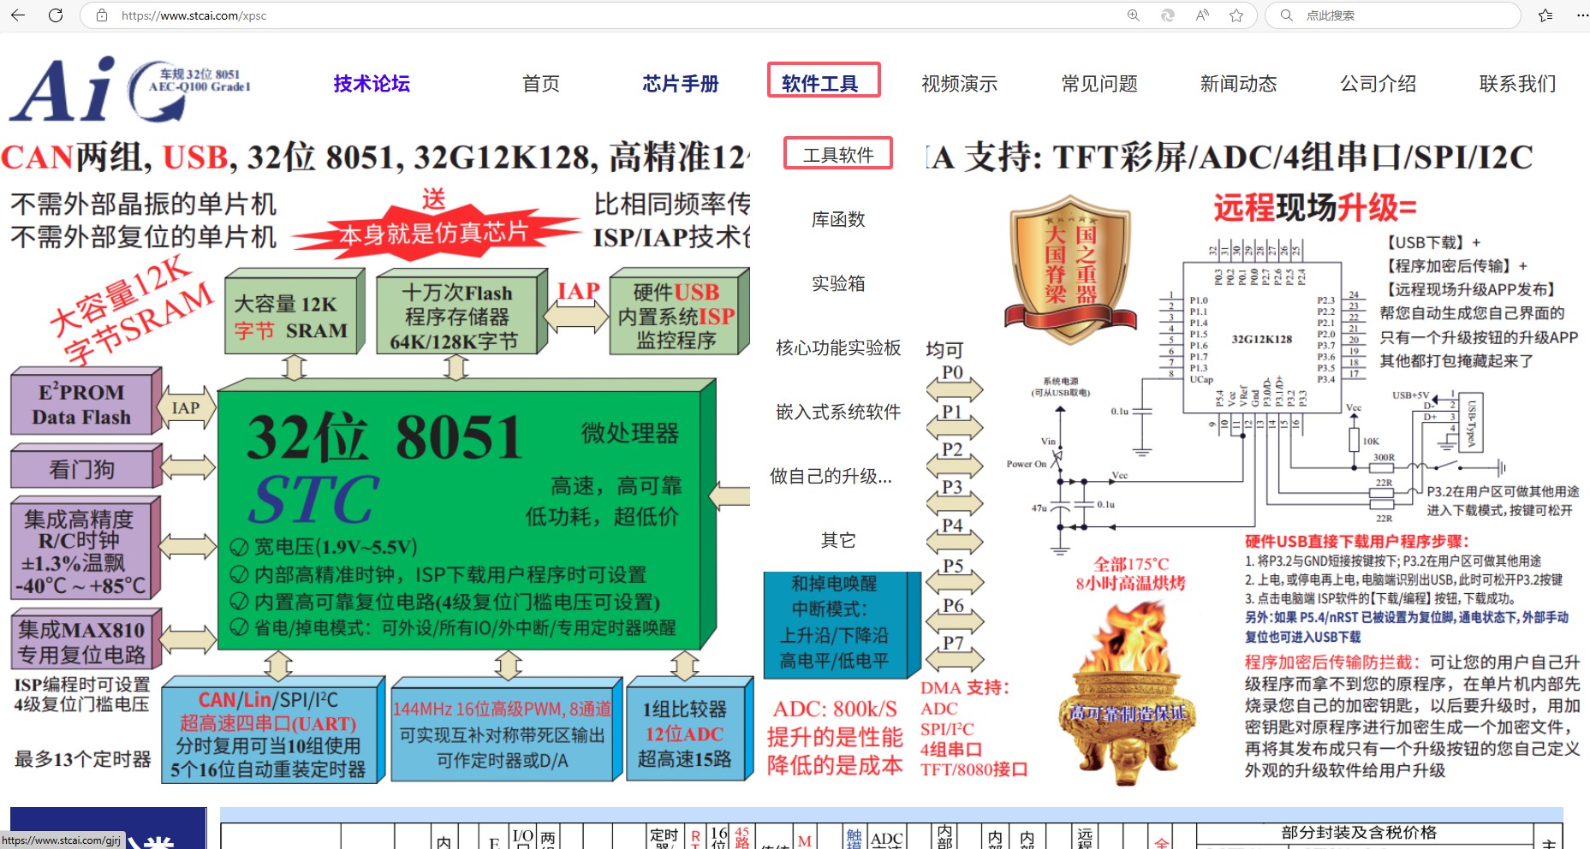Open the zoom magnifier icon in address bar
The width and height of the screenshot is (1590, 849).
[x=1134, y=15]
